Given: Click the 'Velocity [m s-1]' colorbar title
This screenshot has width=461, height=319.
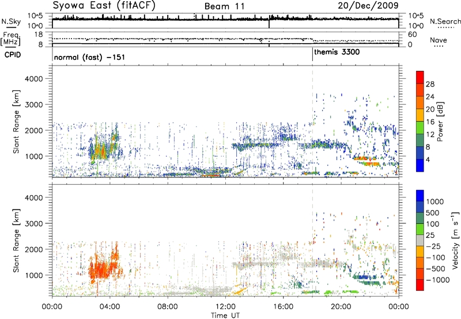Looking at the screenshot, I should pyautogui.click(x=455, y=240).
